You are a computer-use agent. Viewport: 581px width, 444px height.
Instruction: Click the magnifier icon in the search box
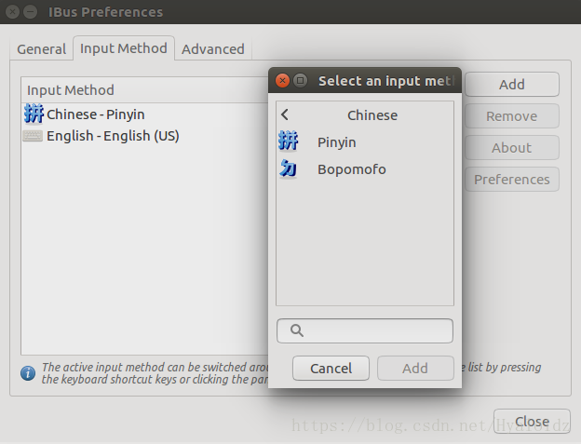297,330
